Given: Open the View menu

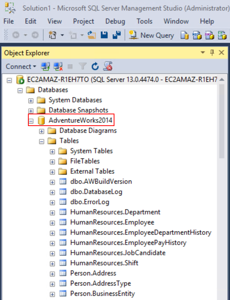Looking at the screenshot, I should coord(55,21).
